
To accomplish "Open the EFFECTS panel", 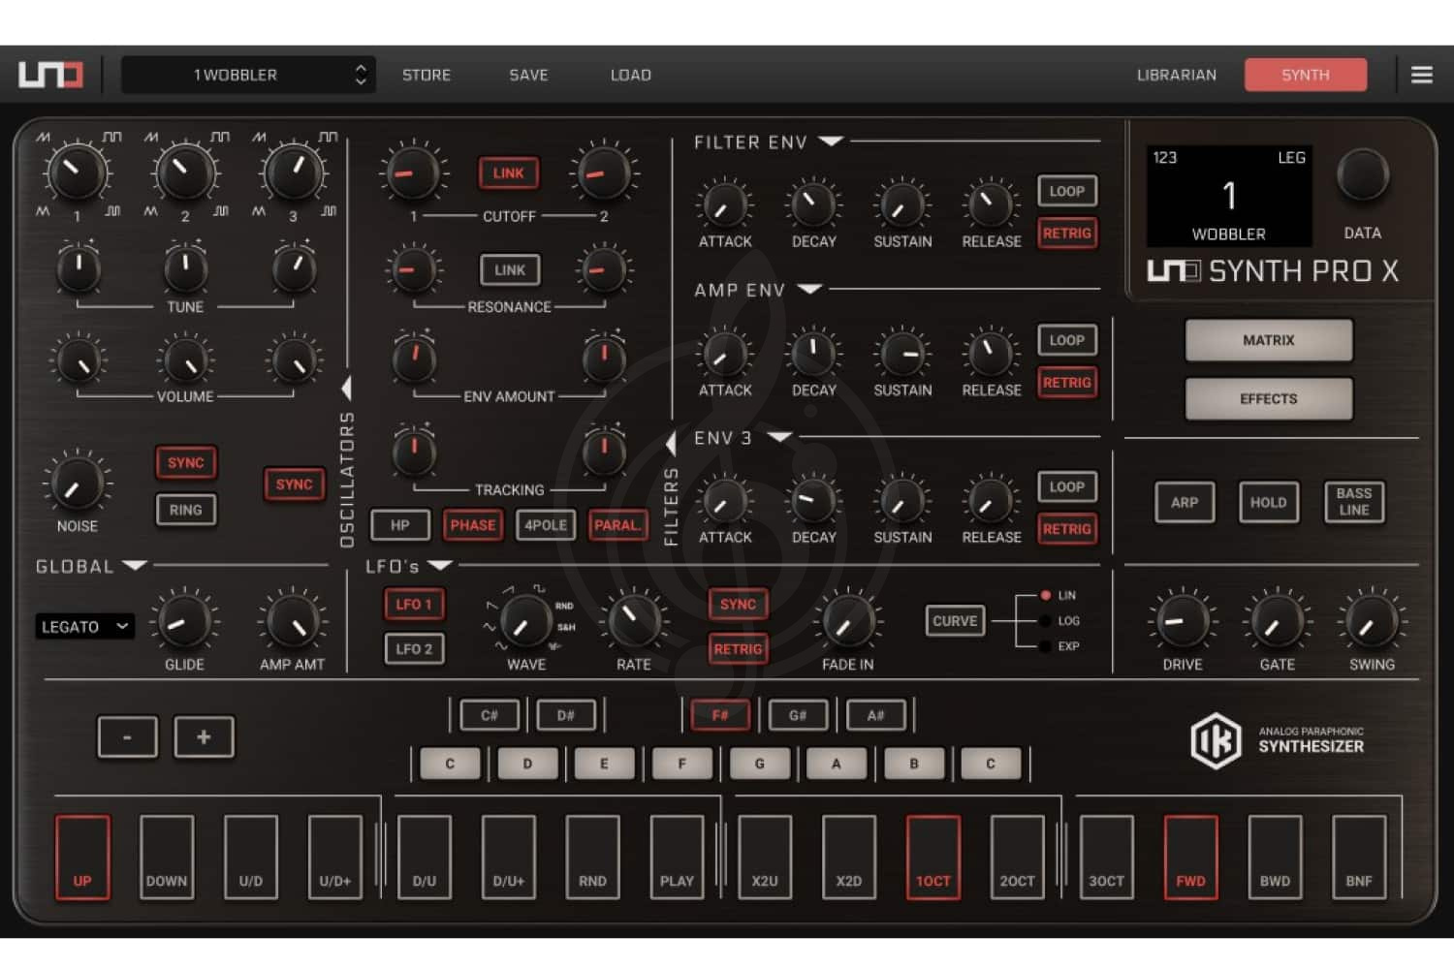I will coord(1269,398).
